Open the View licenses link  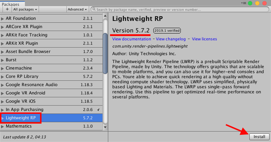click(204, 39)
